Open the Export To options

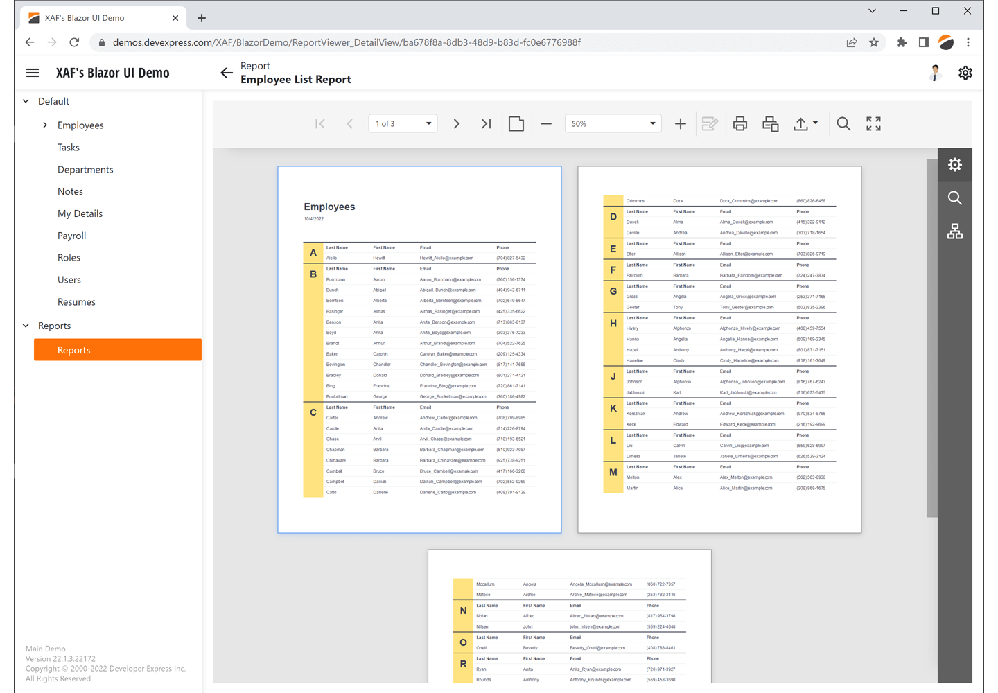pos(805,123)
